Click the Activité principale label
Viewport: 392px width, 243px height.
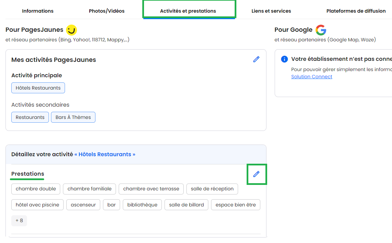37,76
